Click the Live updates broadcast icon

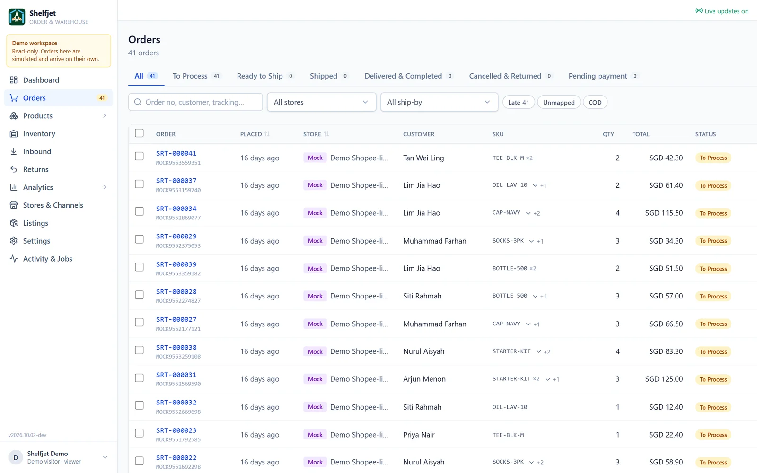click(x=699, y=11)
